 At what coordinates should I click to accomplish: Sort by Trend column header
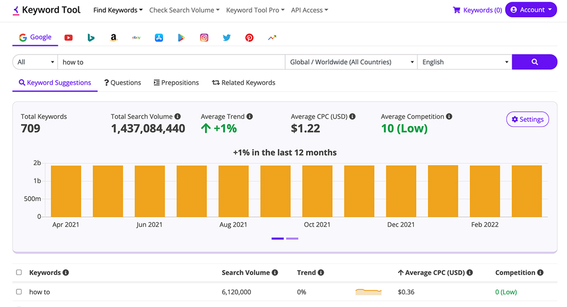[306, 273]
